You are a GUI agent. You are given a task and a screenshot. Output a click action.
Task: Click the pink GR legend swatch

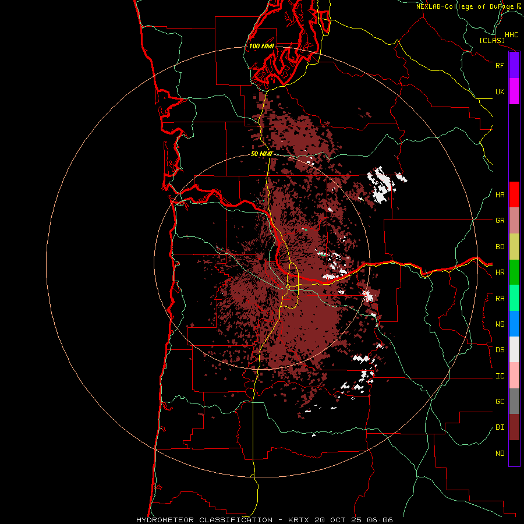(514, 221)
